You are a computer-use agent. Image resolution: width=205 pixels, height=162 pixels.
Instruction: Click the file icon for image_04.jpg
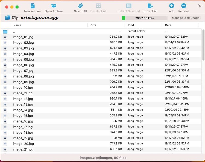[x=5, y=54]
